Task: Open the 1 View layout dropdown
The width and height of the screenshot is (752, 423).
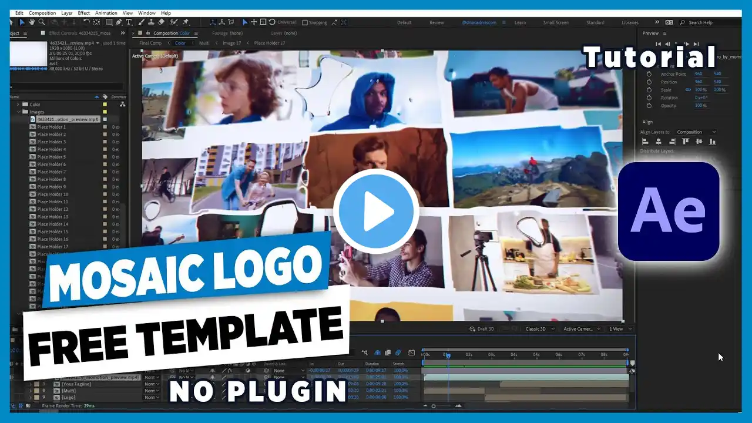Action: [x=620, y=329]
